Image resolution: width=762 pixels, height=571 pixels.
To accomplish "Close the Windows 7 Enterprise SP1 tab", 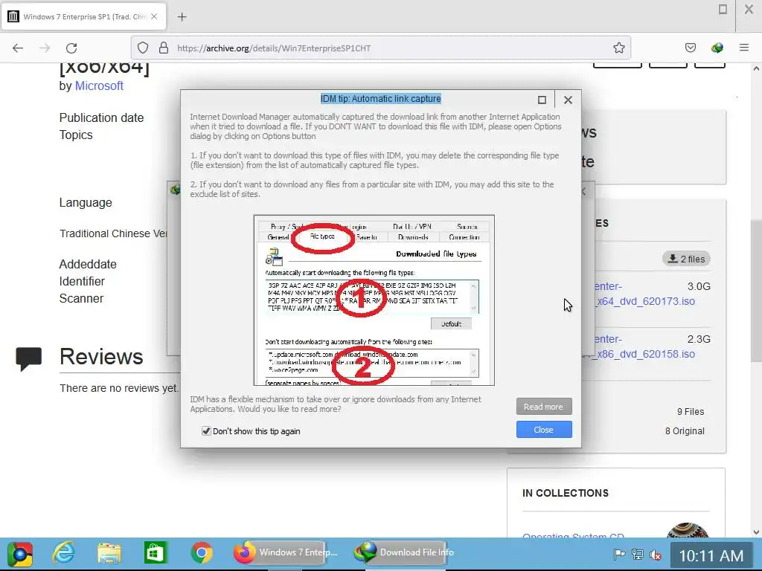I will click(154, 16).
